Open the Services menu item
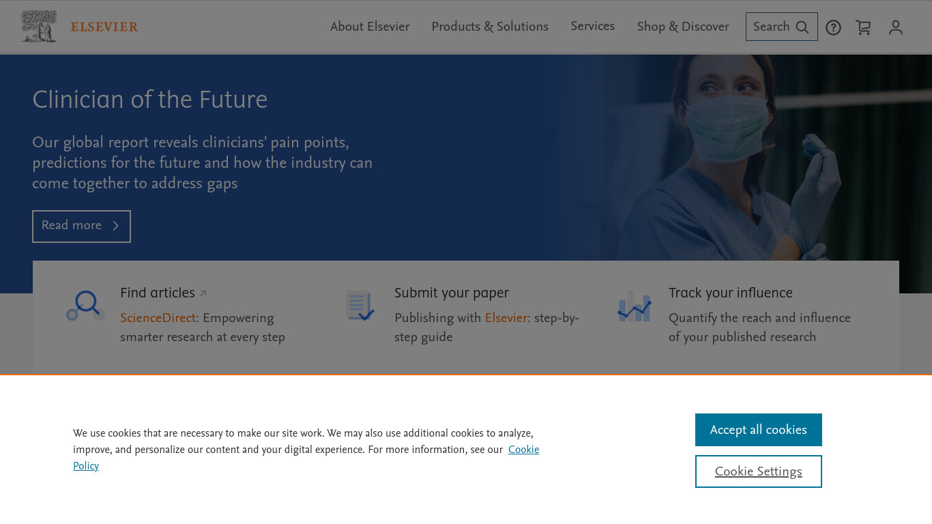This screenshot has width=932, height=524. (592, 26)
